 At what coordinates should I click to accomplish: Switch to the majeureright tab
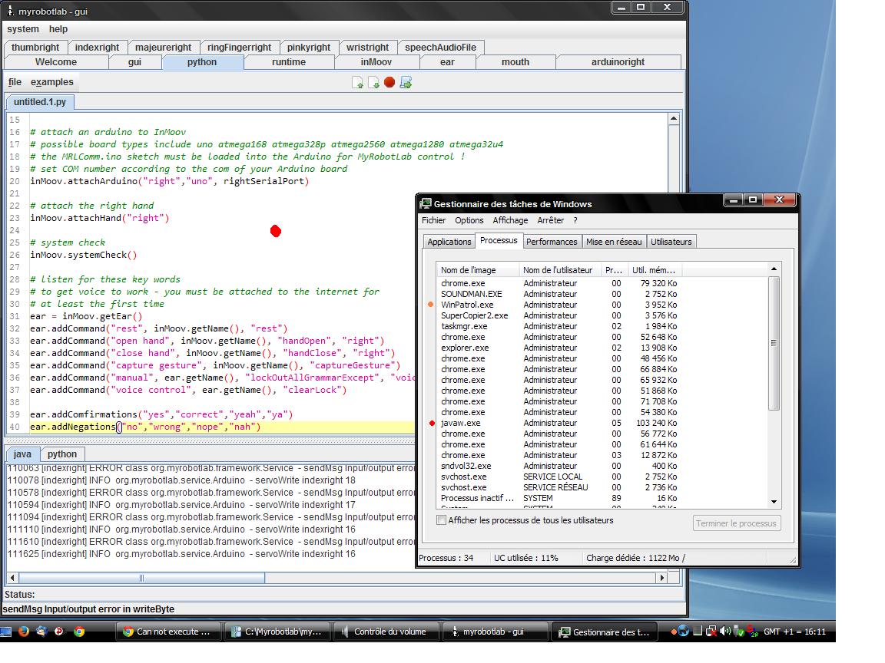coord(163,48)
